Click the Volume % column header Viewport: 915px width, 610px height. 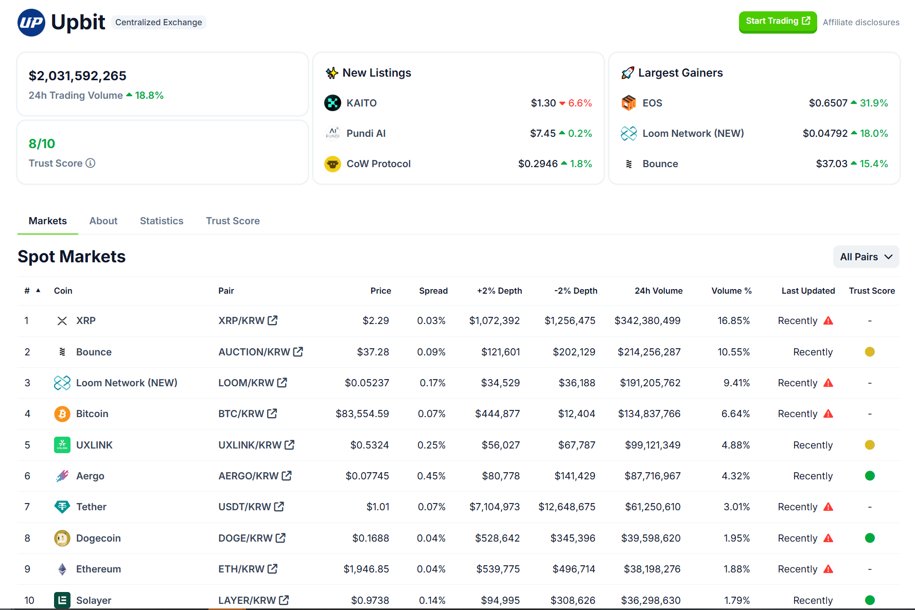click(731, 291)
